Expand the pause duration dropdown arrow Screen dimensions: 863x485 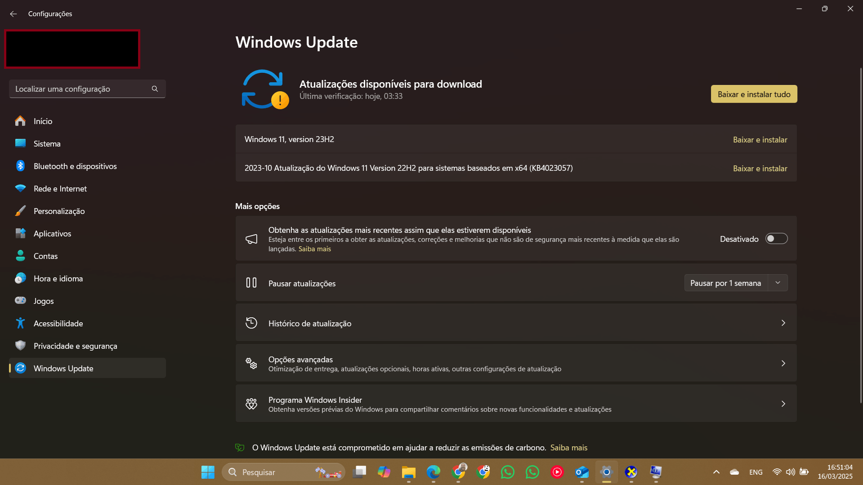[778, 283]
